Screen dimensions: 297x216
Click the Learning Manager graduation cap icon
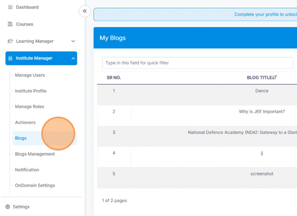point(10,41)
